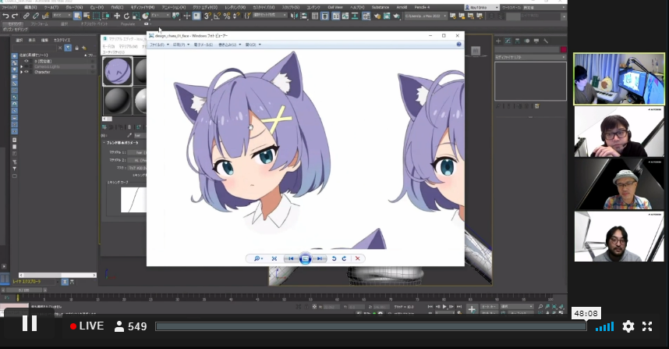Click Photo Viewer actual size button
The height and width of the screenshot is (349, 669).
click(x=274, y=258)
